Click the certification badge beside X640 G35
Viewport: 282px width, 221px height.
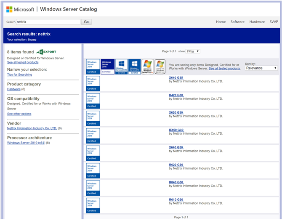click(x=93, y=84)
